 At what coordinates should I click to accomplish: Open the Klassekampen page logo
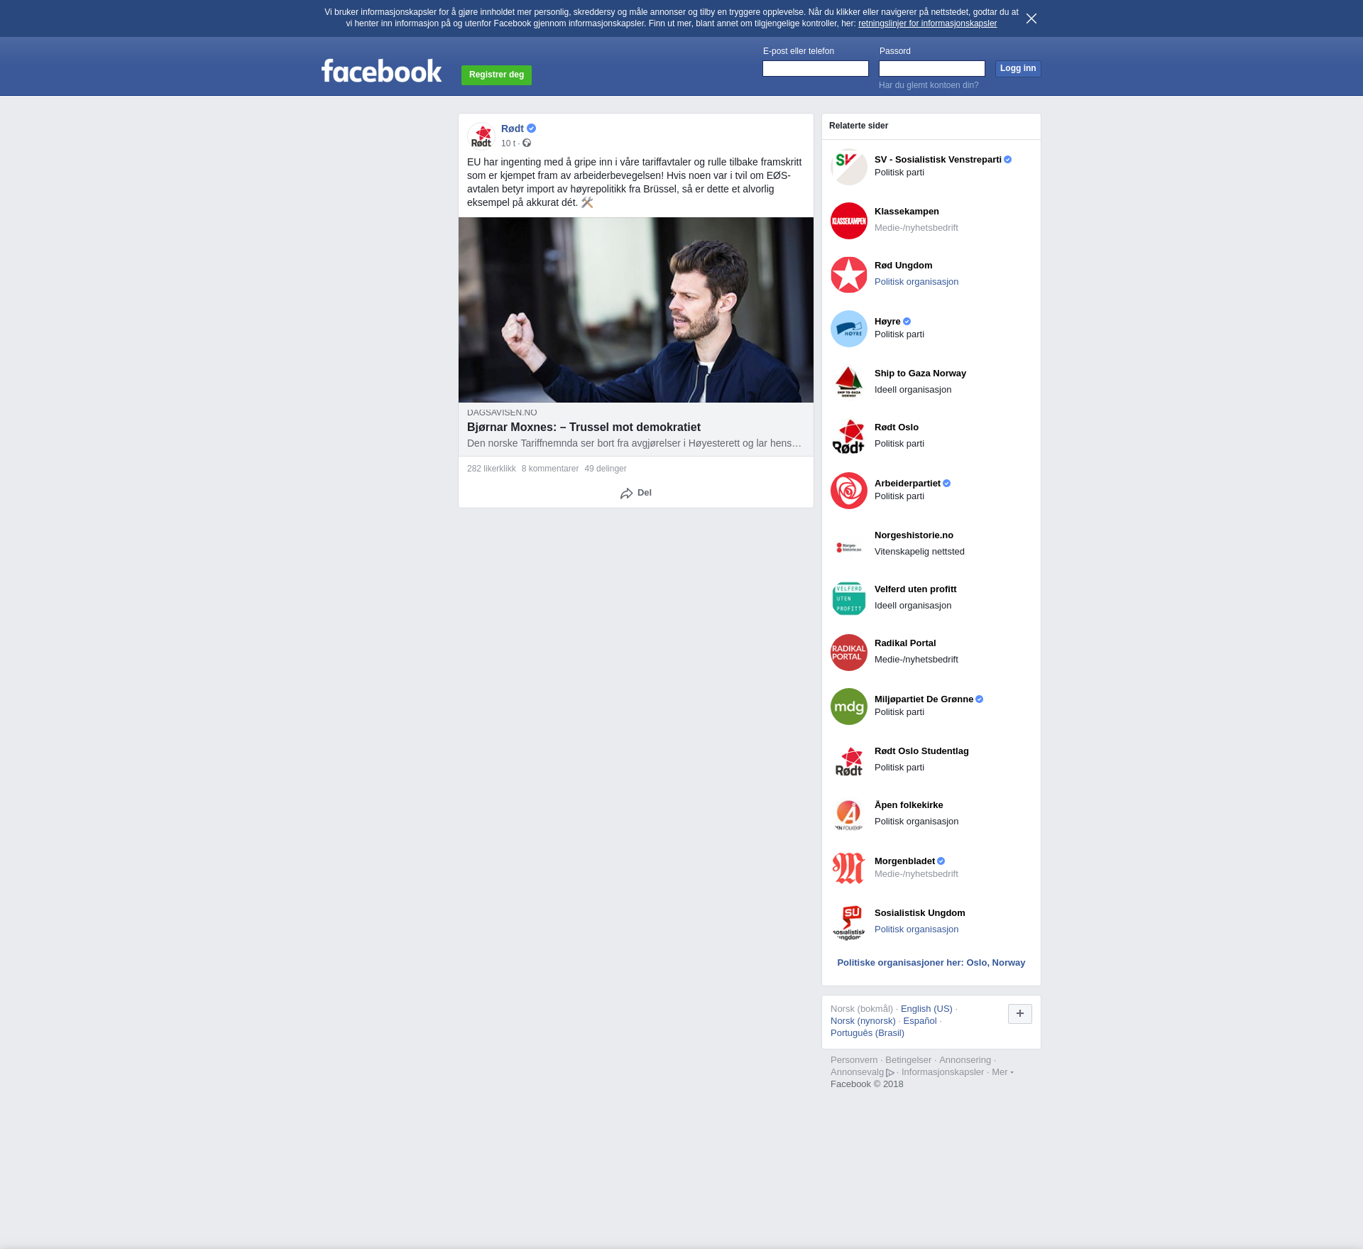tap(849, 221)
